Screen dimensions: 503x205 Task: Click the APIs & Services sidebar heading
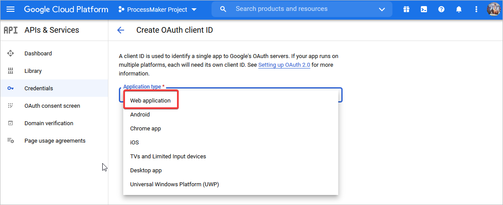[52, 30]
